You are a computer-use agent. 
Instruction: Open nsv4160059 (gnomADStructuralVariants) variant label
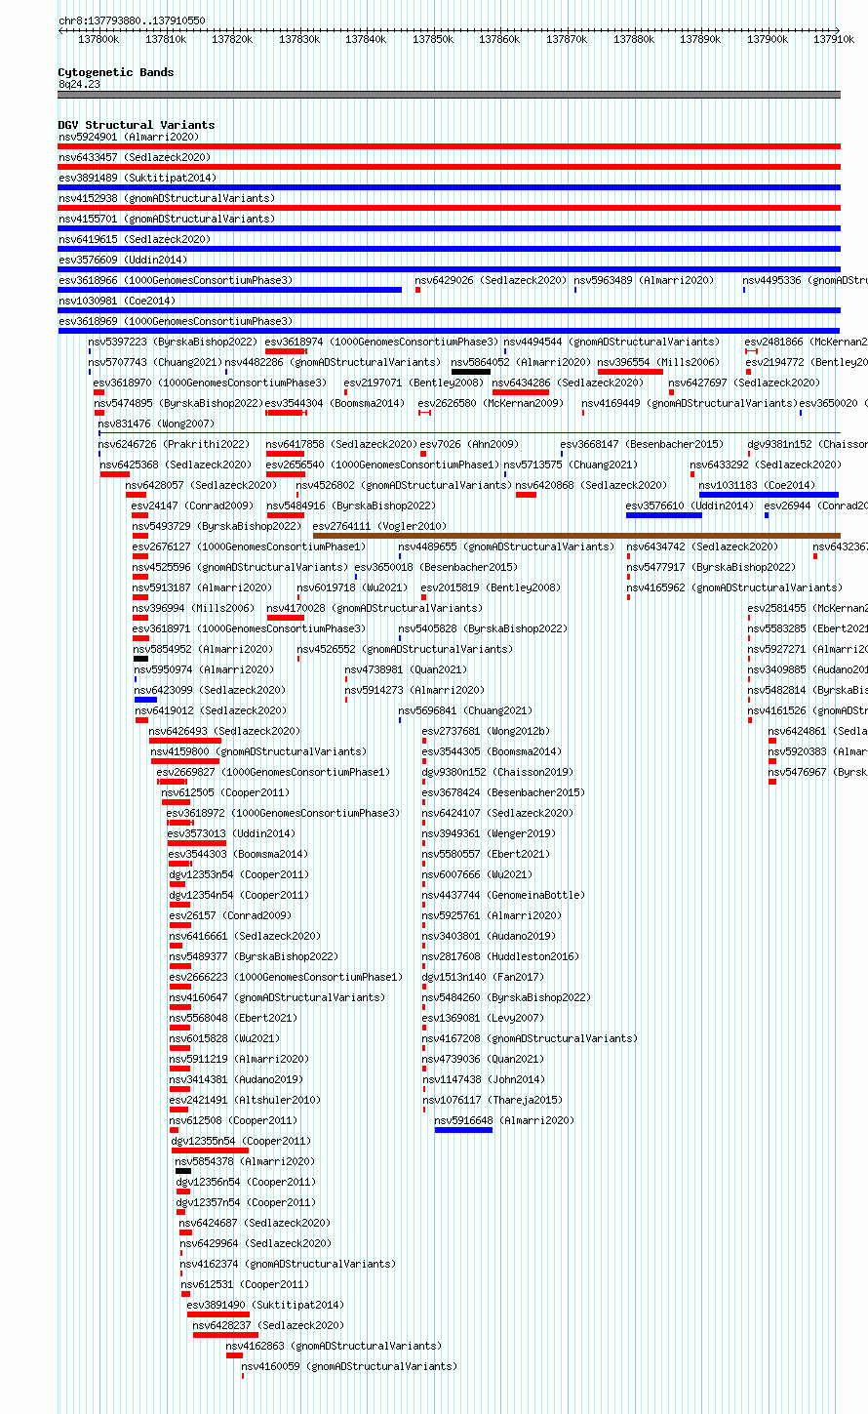coord(349,1366)
